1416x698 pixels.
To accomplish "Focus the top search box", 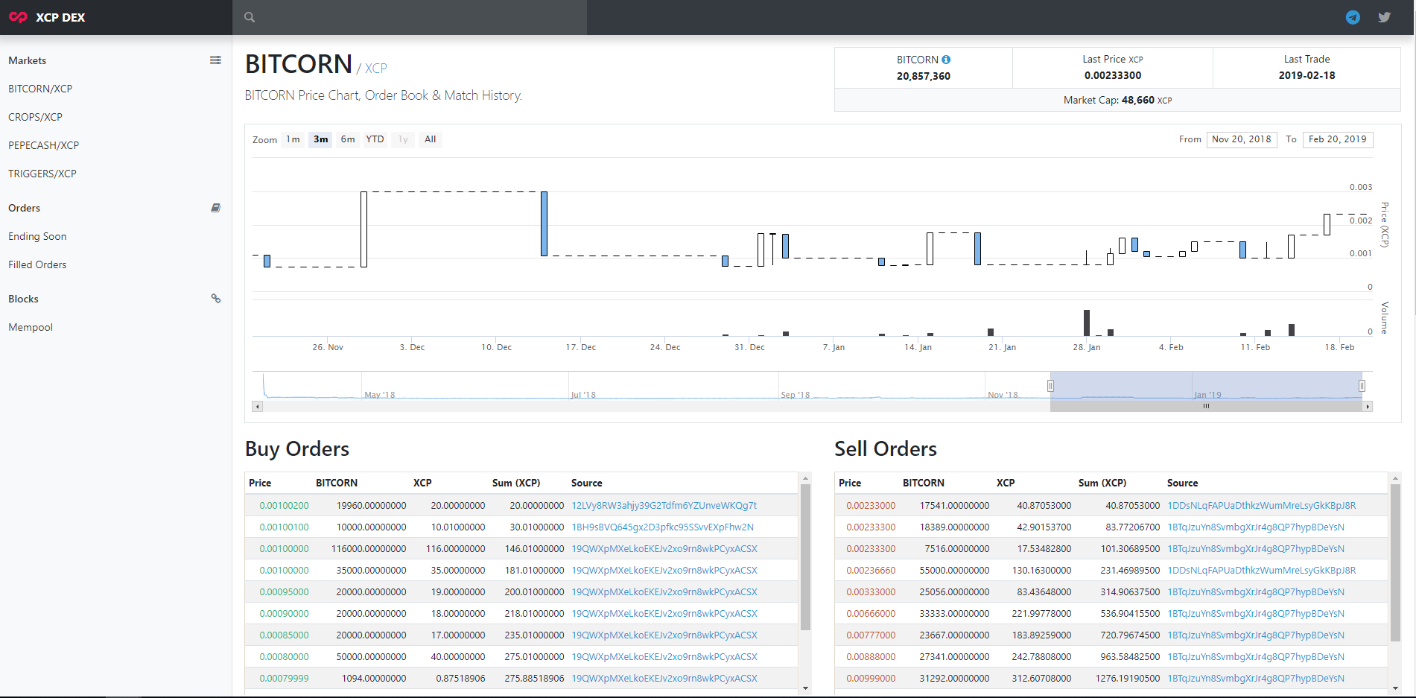I will pos(410,17).
